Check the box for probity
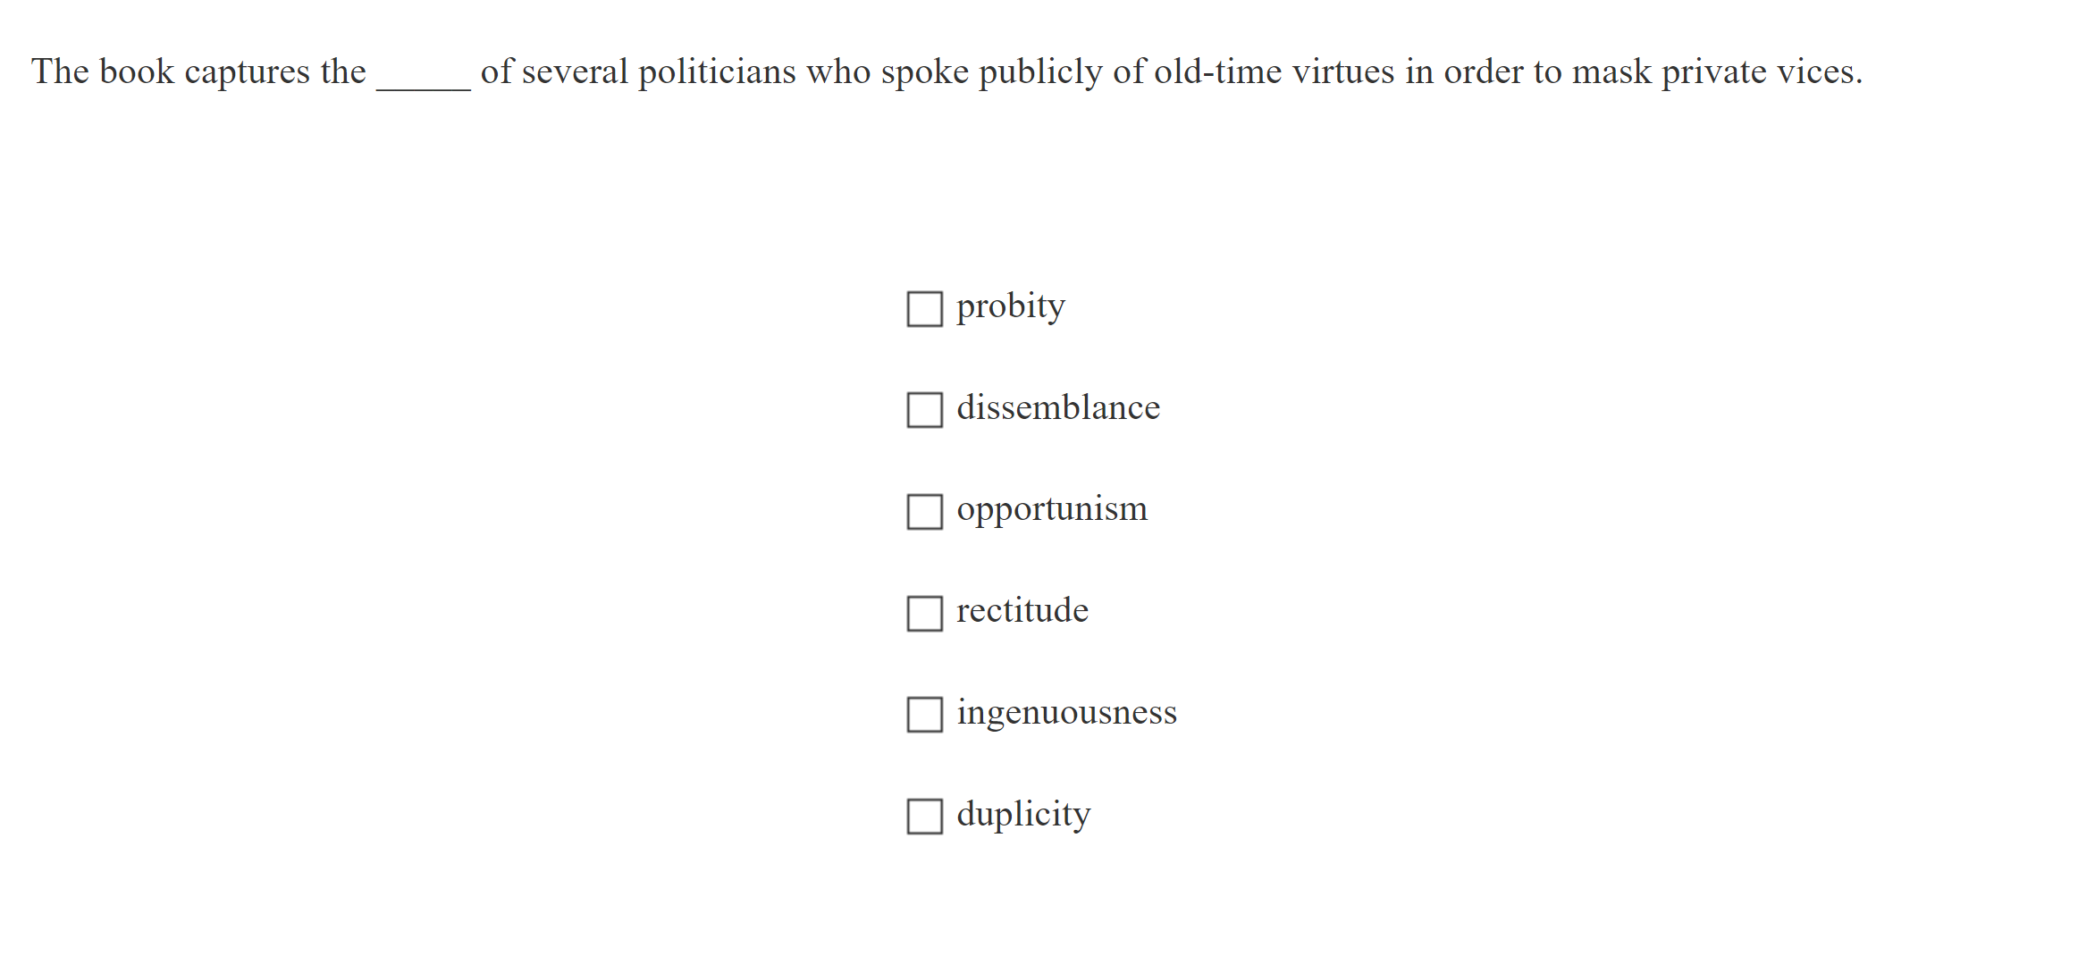 [924, 309]
